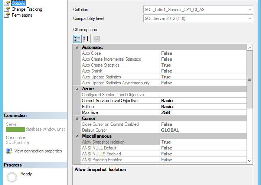
Task: Click the Change Tracking page icon
Action: (x=7, y=9)
